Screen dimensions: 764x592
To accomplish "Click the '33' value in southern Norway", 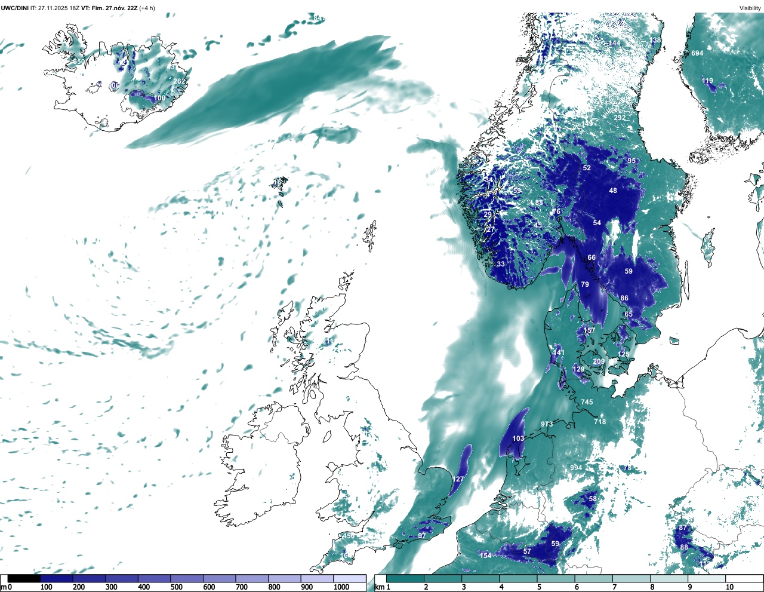I will (x=501, y=264).
